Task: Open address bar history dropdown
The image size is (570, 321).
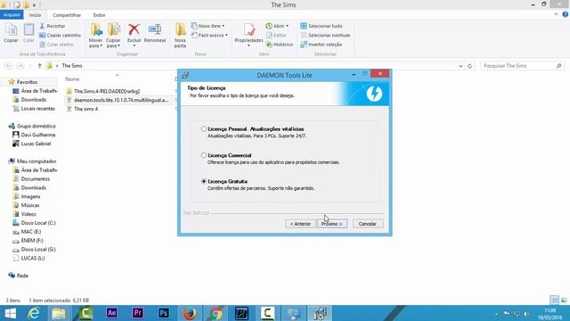Action: click(460, 66)
